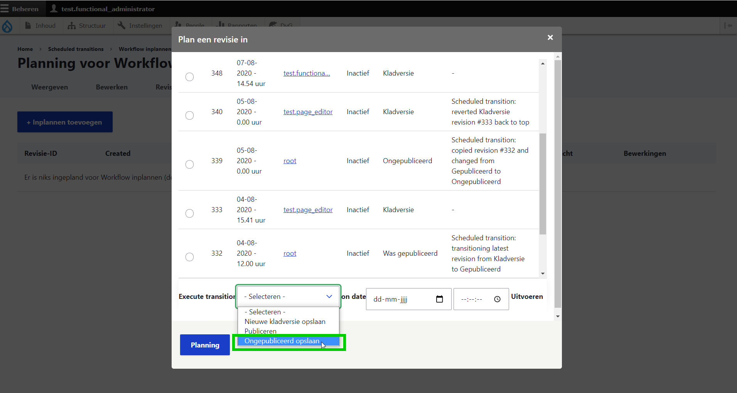Switch to the Weergeven tab

(x=49, y=87)
